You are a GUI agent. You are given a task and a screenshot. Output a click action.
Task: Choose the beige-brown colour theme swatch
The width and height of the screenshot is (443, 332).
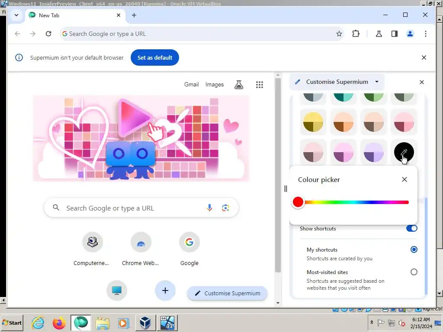click(373, 122)
